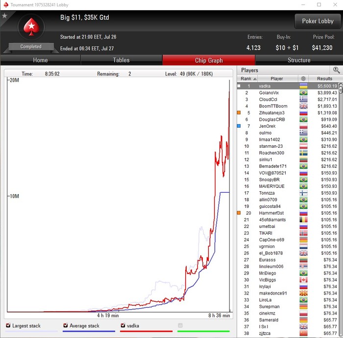Viewport: 343px width, 338px height.
Task: Click vadka's Ukraine flag icon
Action: point(303,86)
